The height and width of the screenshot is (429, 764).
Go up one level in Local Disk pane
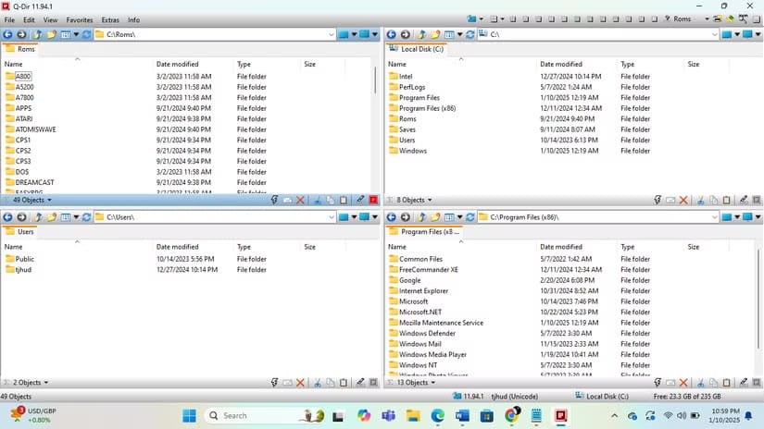[x=419, y=34]
